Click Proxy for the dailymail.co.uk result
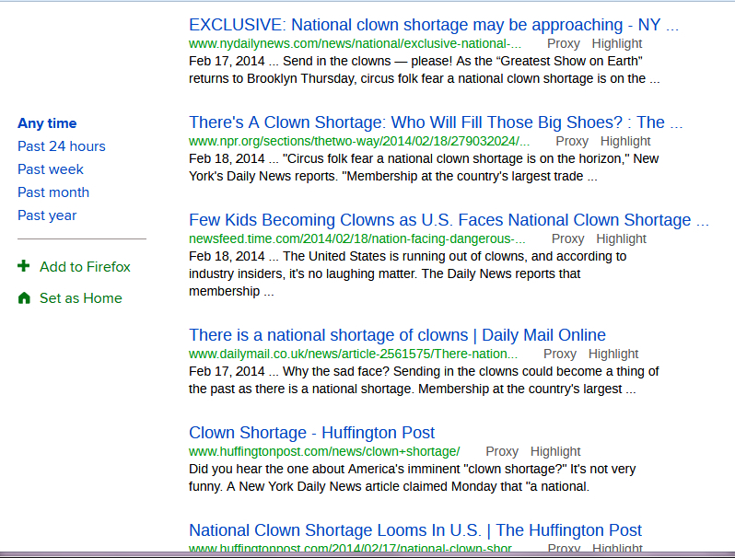Screen dimensions: 735x558 [560, 354]
